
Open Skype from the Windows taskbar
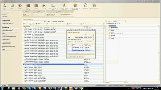click(29, 88)
